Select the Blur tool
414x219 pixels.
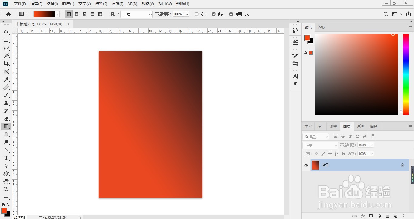click(6, 134)
